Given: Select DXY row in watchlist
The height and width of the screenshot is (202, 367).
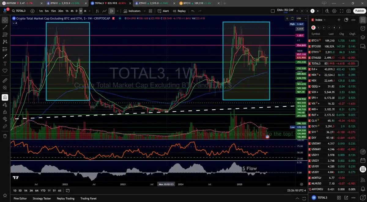Looking at the screenshot, I should [333, 138].
